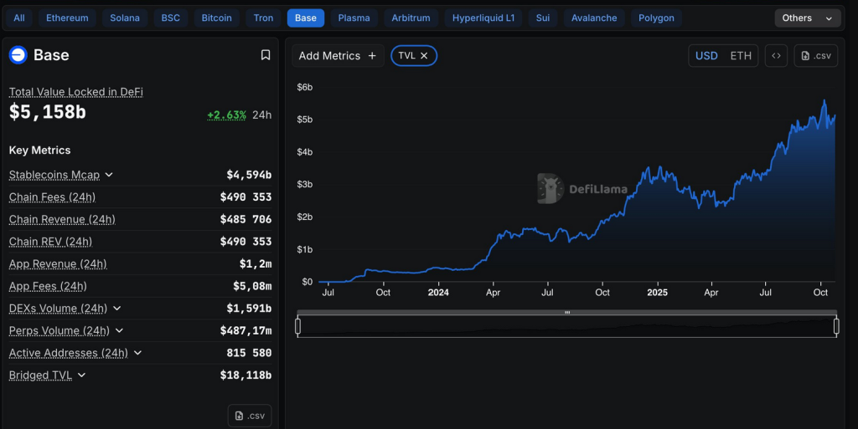Screen dimensions: 858x429
Task: Click the Base chain logo icon
Action: point(18,54)
